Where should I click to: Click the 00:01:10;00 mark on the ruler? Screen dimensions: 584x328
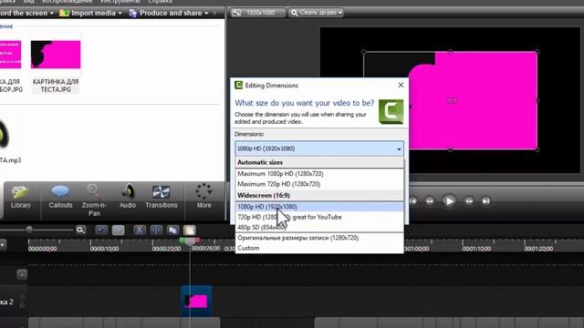476,249
